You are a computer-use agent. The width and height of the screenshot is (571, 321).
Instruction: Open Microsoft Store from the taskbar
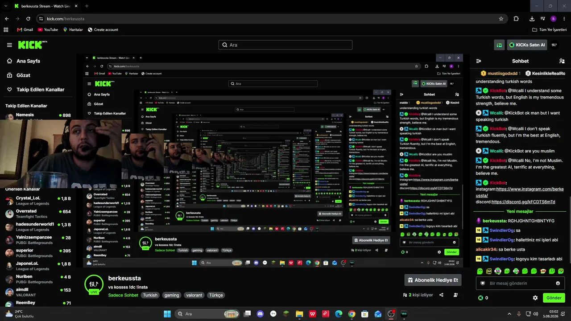(x=365, y=314)
